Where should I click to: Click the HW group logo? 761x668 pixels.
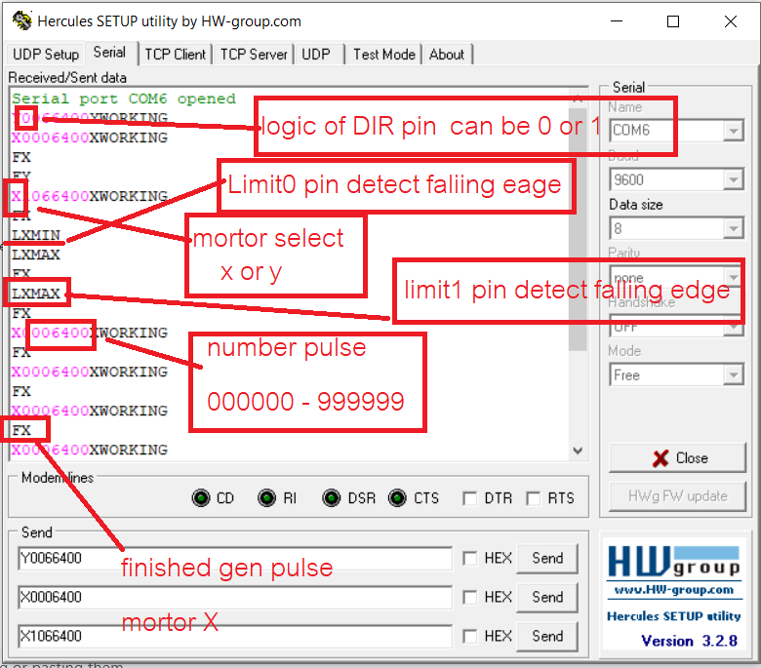tap(673, 562)
